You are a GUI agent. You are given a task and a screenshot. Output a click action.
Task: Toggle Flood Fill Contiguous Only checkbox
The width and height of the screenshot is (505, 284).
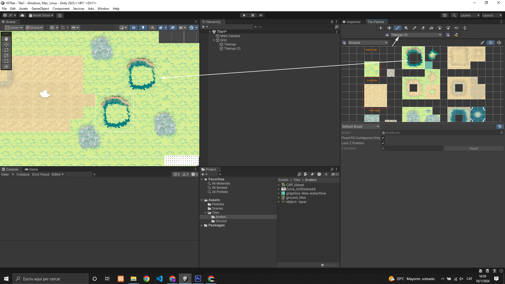[383, 138]
